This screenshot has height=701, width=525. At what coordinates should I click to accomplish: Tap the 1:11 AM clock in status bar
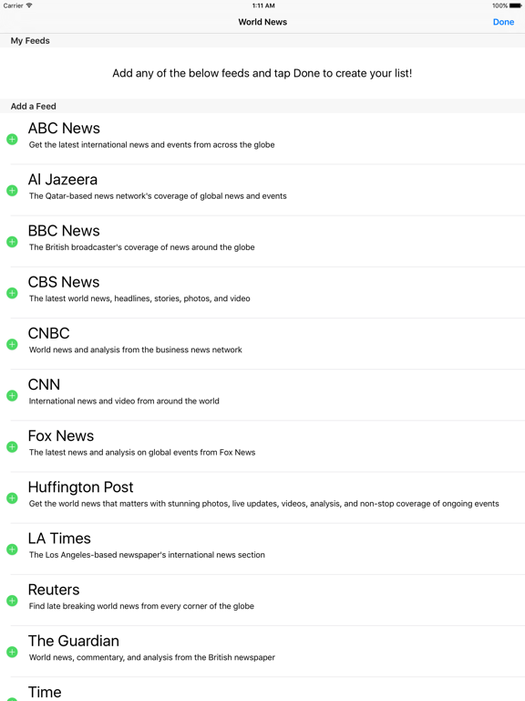[x=263, y=5]
